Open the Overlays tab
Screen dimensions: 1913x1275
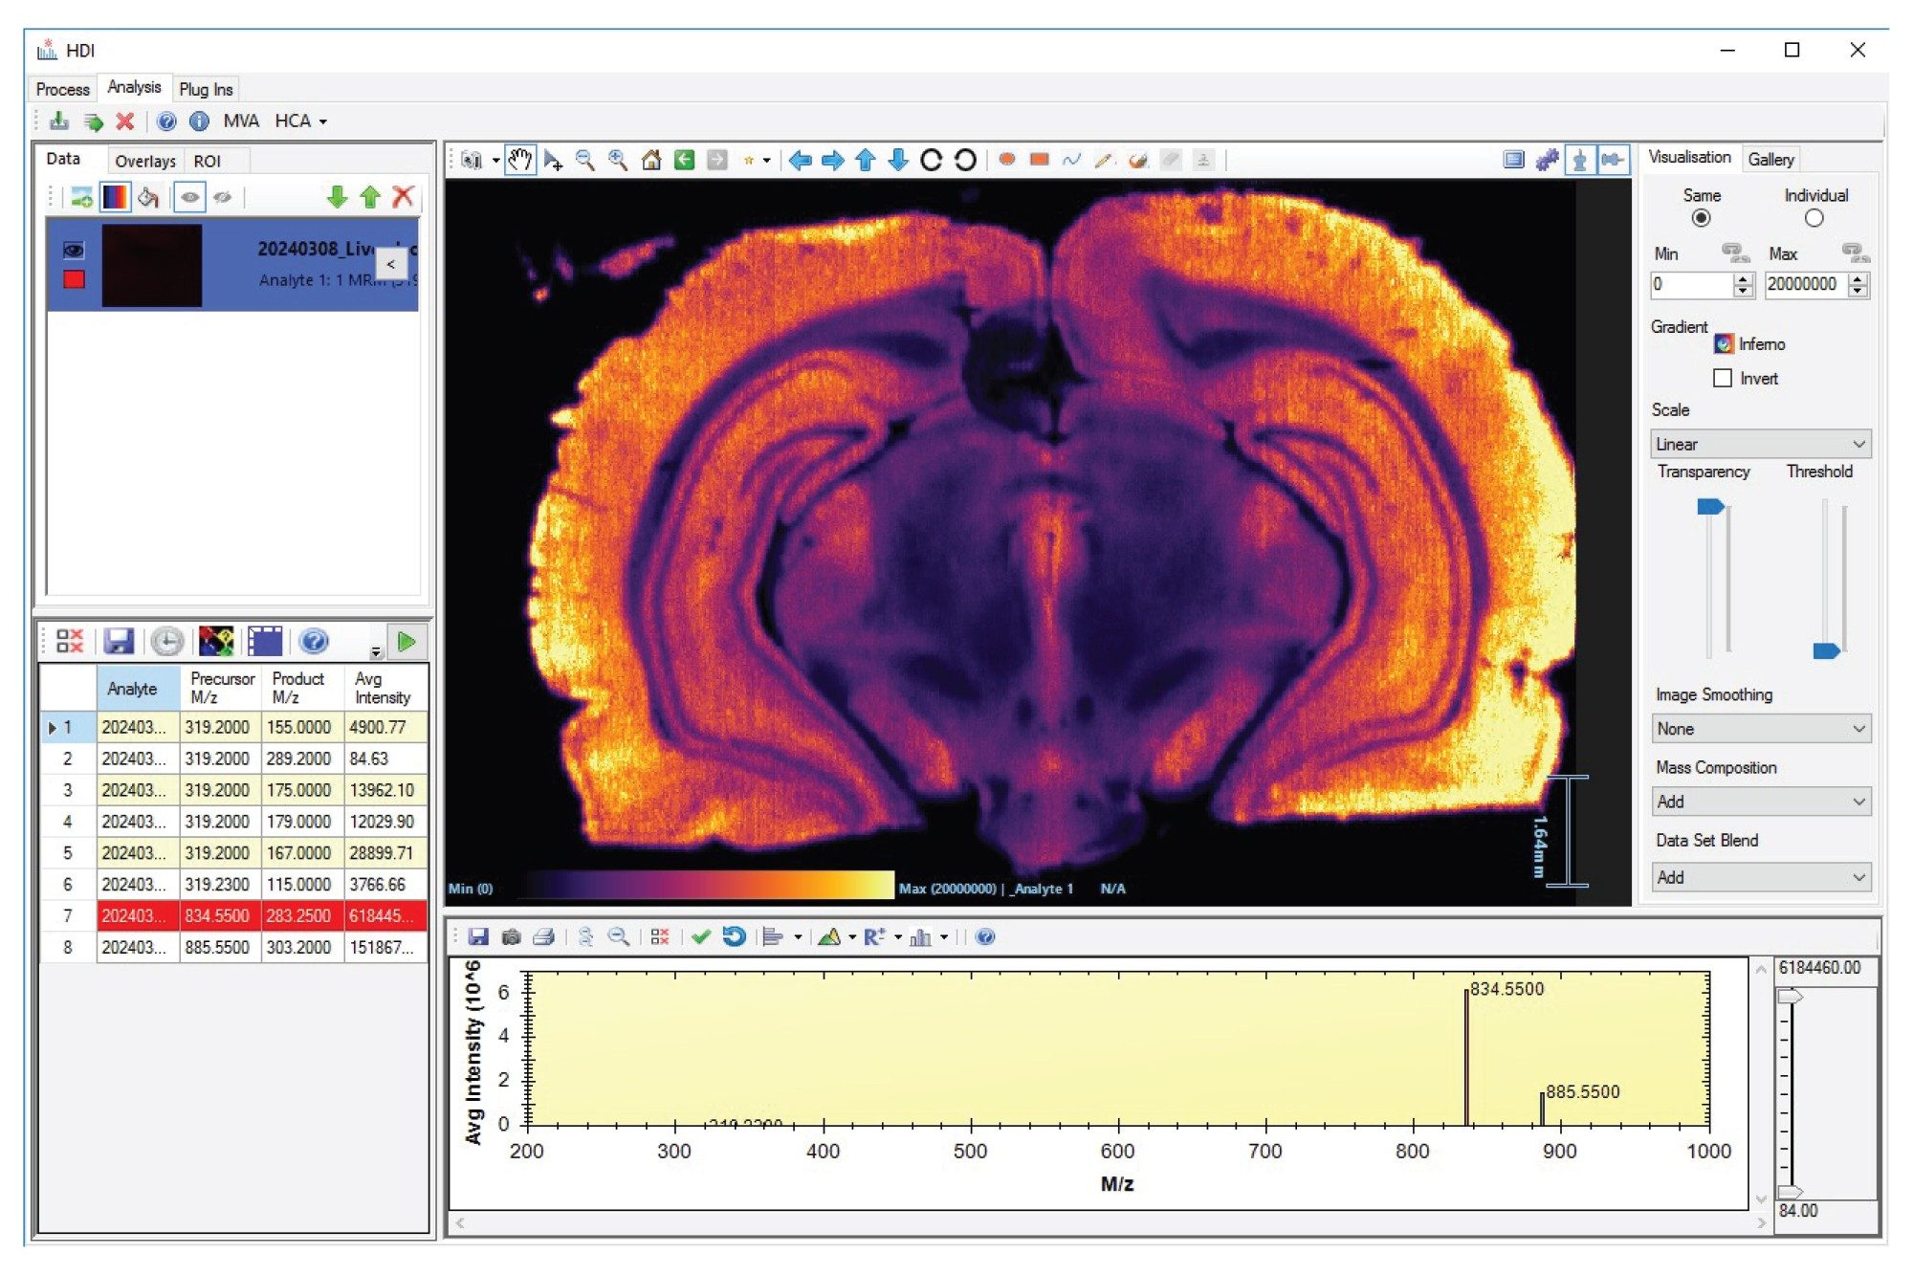[x=145, y=161]
